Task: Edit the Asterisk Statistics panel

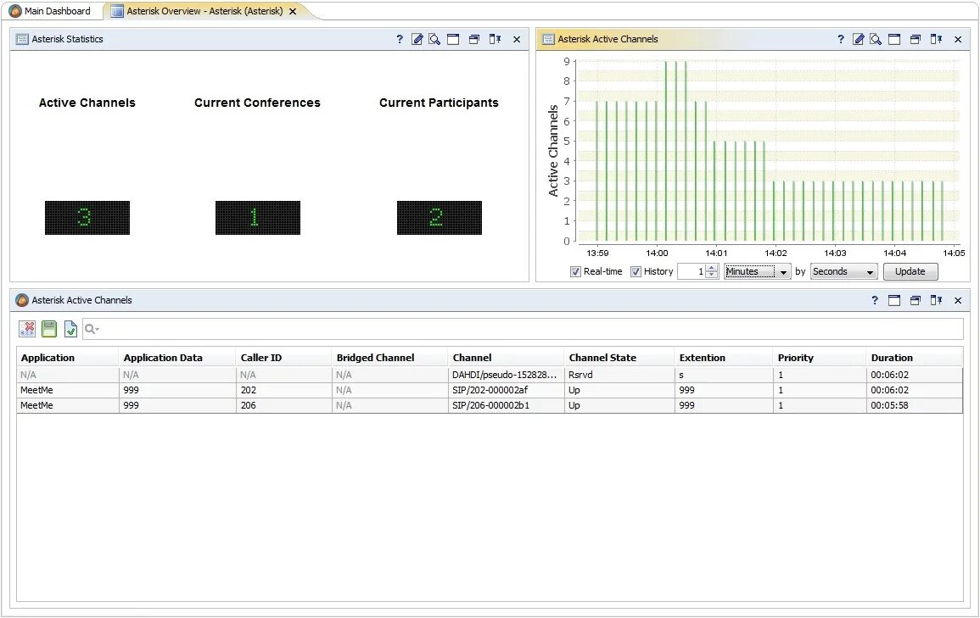Action: [x=417, y=39]
